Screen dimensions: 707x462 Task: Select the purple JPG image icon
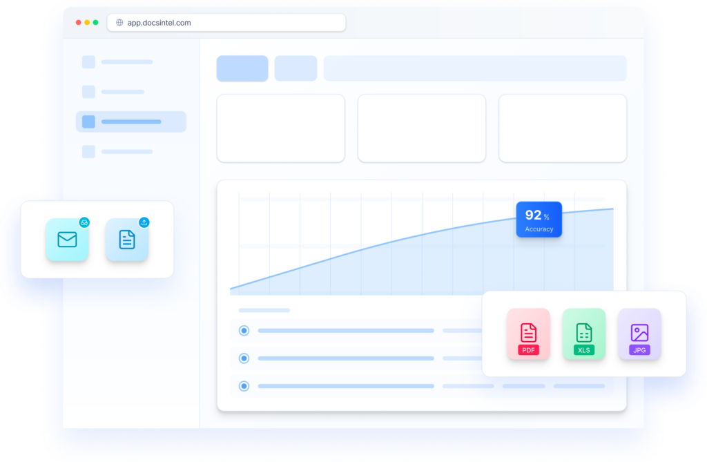(x=639, y=334)
